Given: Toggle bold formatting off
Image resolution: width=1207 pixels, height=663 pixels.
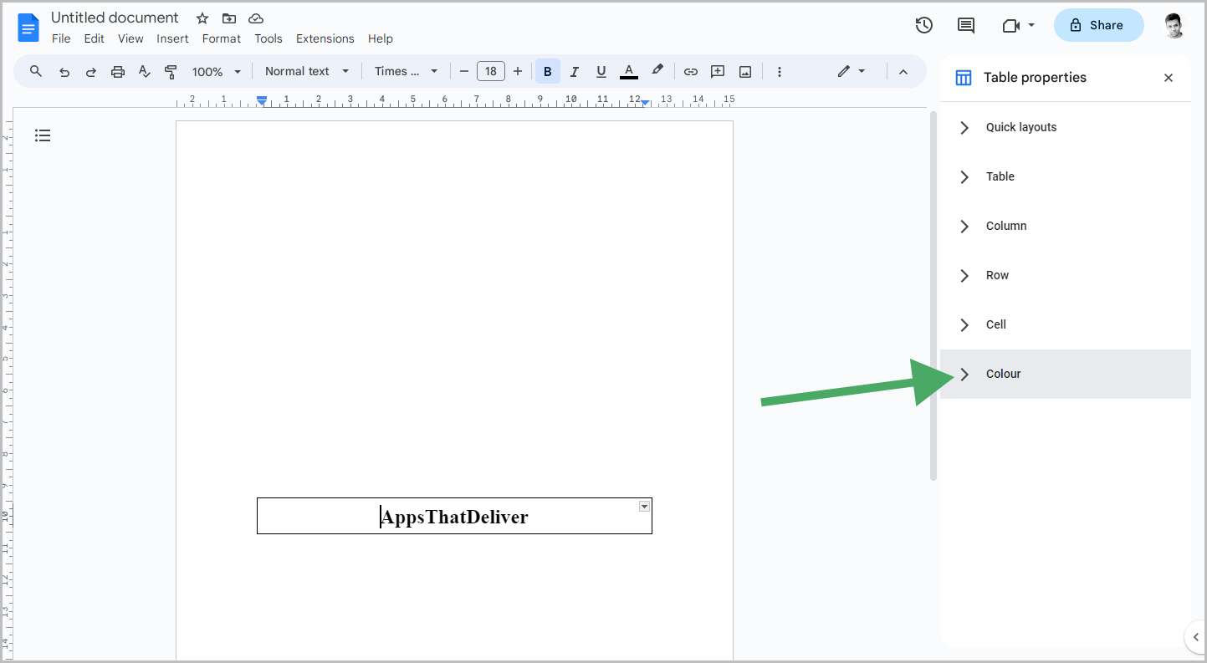Looking at the screenshot, I should pos(548,71).
